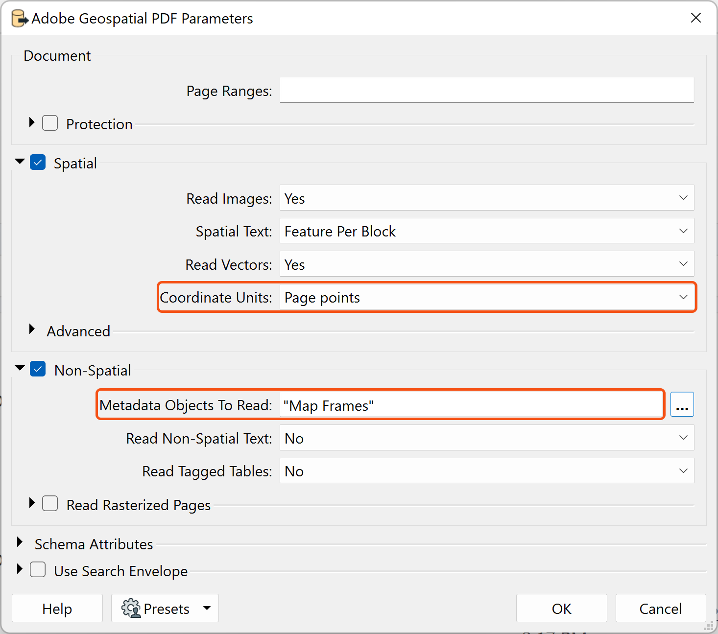Click the ellipsis button for Metadata Objects
This screenshot has height=634, width=718.
point(682,404)
